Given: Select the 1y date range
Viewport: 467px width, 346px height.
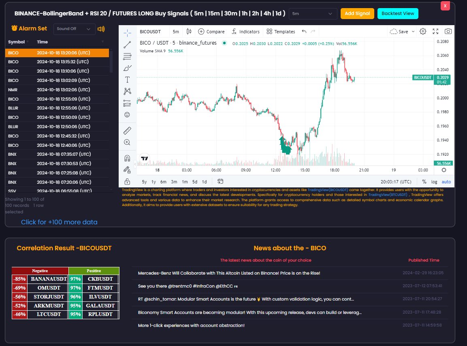Looking at the screenshot, I should [154, 182].
